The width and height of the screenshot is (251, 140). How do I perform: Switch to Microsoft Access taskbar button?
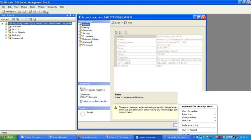pos(90,137)
